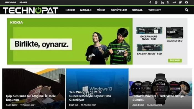
Task: Open EXCERIA PLUS NVMe SSD product image
Action: tap(149, 30)
